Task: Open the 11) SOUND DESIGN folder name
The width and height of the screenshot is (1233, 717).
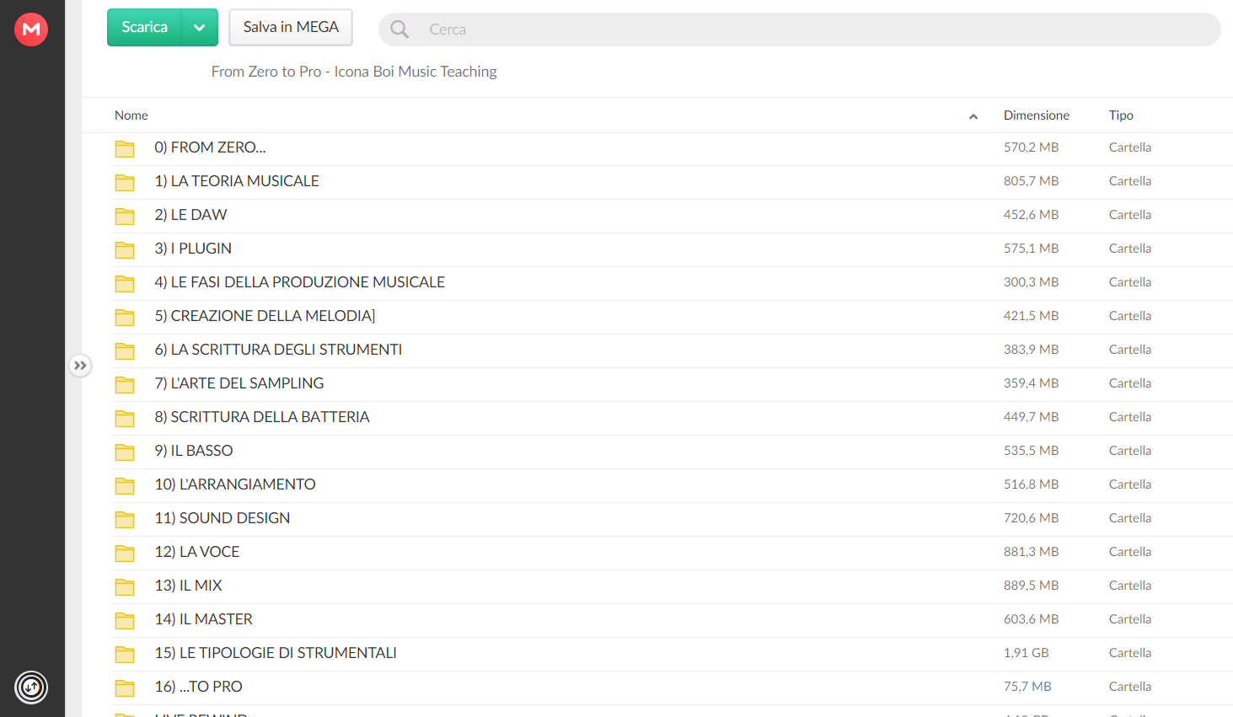Action: click(222, 518)
